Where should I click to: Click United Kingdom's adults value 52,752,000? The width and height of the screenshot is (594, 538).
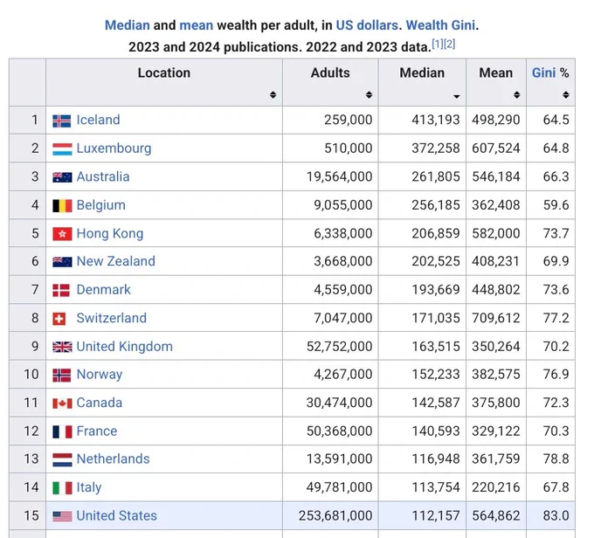coord(340,347)
